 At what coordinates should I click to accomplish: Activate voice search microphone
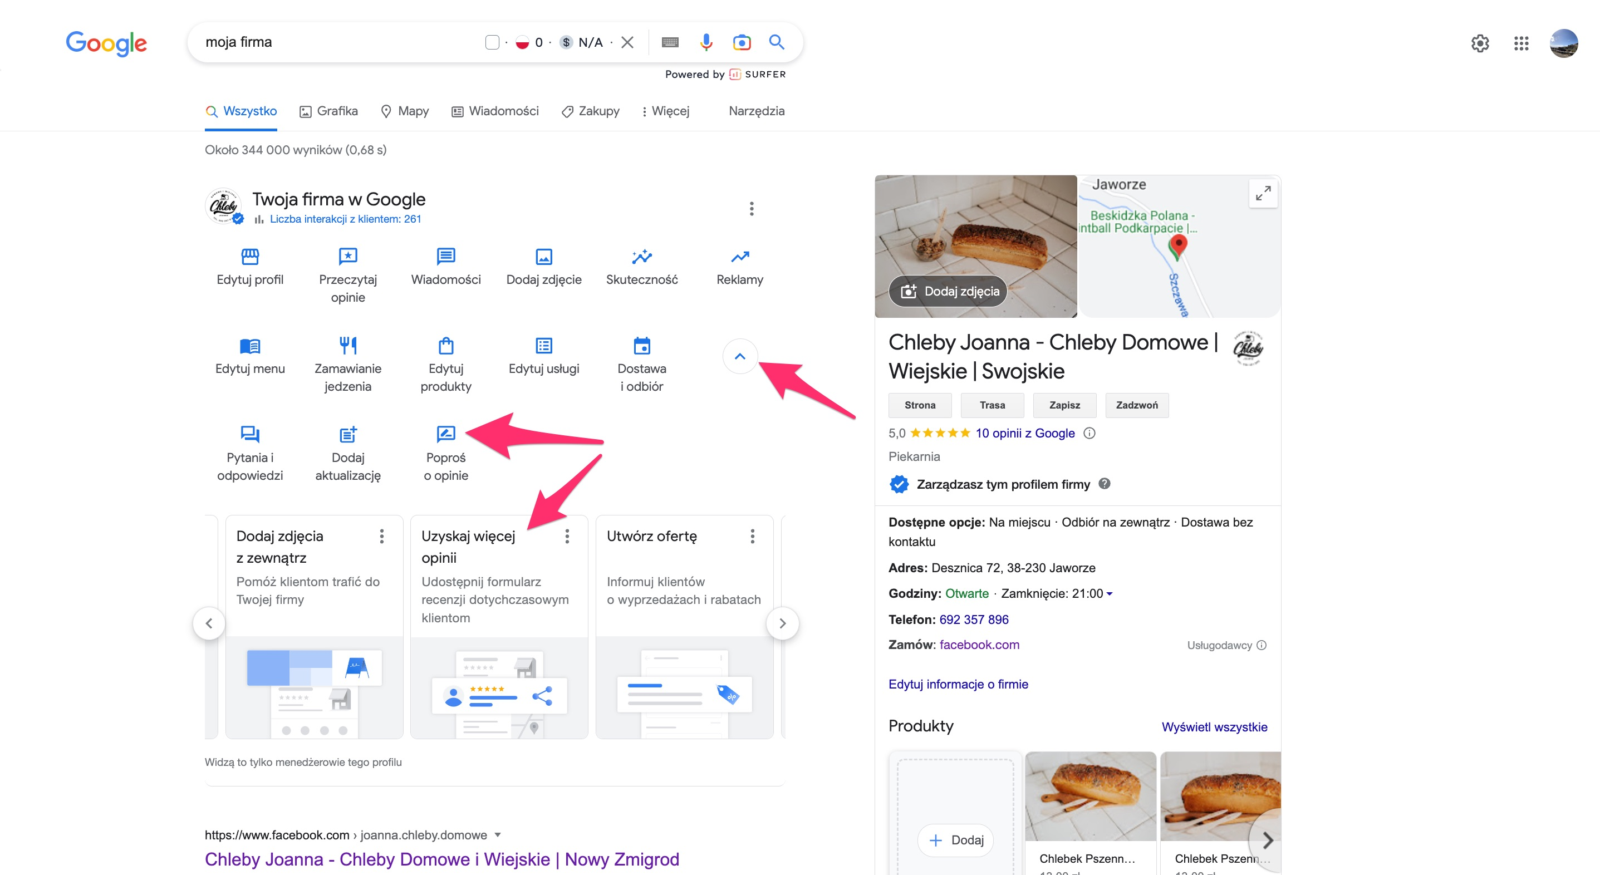(x=705, y=42)
